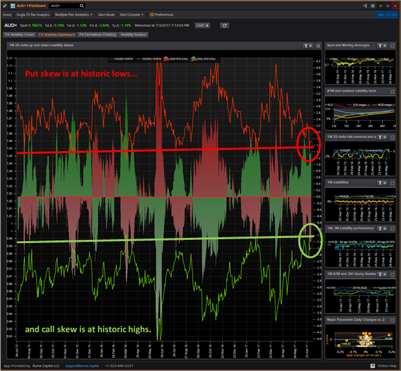Click the Online Help question icon

(373, 366)
